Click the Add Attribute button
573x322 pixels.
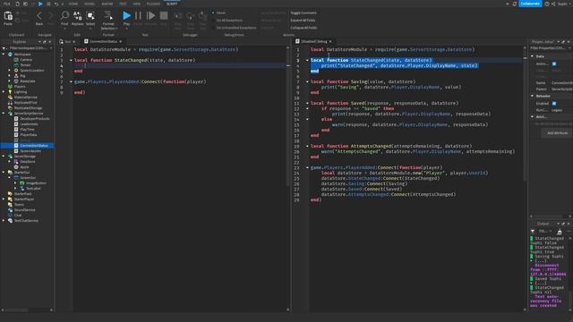pyautogui.click(x=557, y=133)
